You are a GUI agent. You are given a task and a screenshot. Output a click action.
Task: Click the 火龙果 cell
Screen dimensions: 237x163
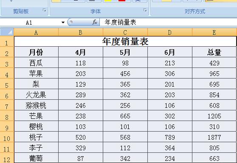point(36,94)
